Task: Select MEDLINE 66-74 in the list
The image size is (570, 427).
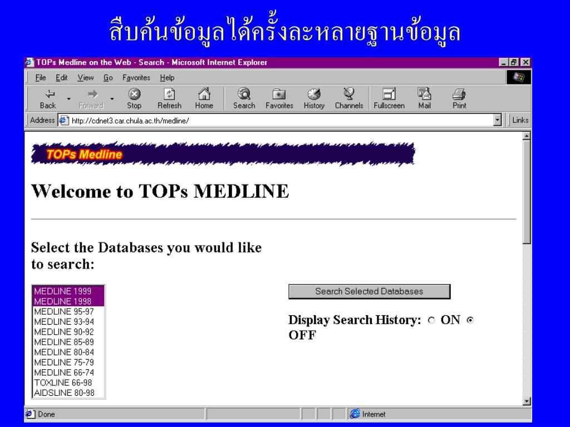Action: (x=68, y=373)
